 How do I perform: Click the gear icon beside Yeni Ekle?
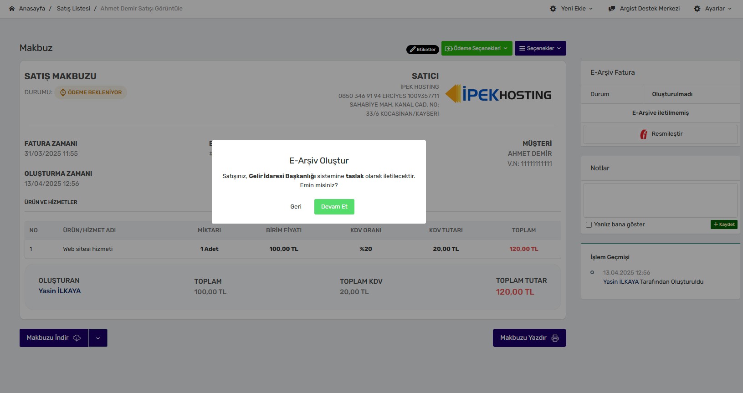click(553, 9)
